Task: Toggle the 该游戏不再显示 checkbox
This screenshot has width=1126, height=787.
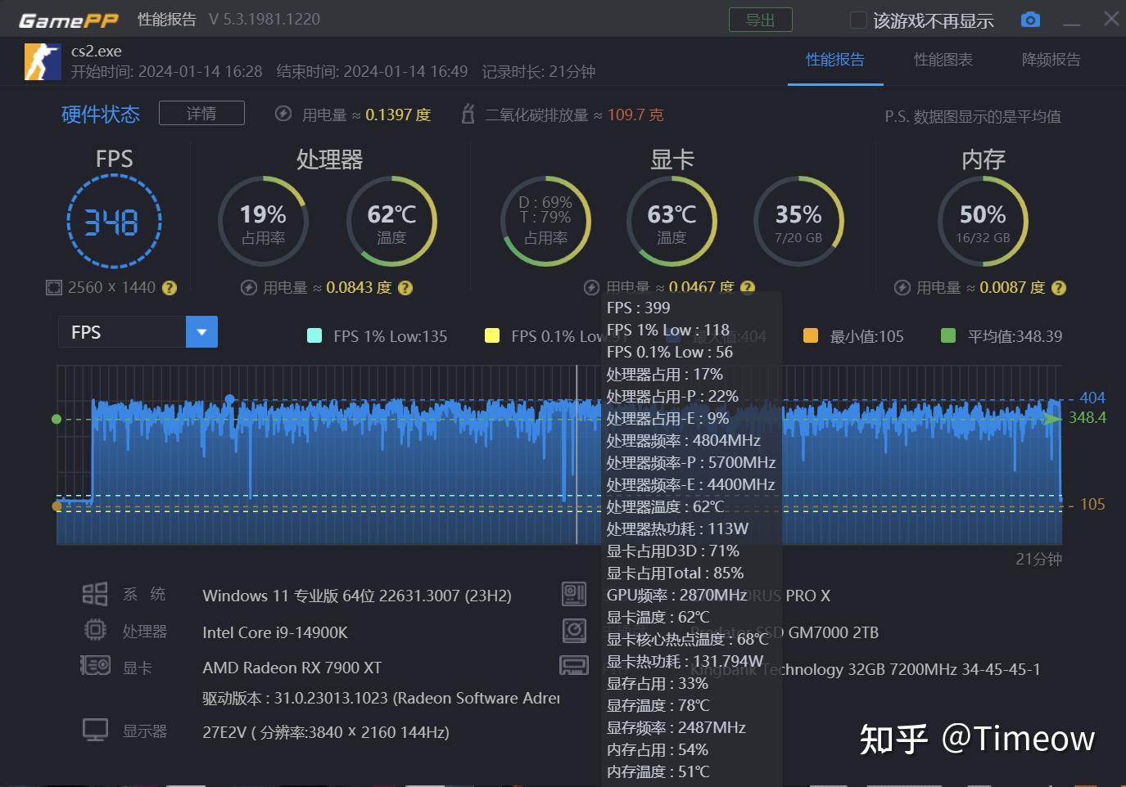Action: [858, 20]
